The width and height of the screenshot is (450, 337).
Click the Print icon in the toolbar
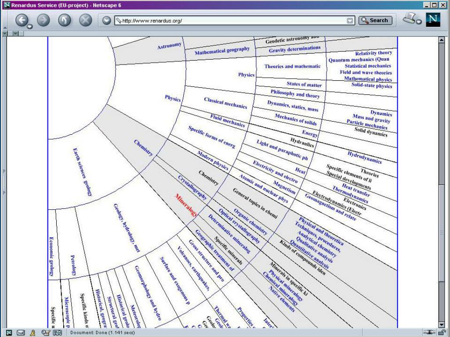pos(410,18)
